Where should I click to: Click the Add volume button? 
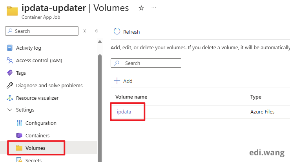tap(123, 81)
